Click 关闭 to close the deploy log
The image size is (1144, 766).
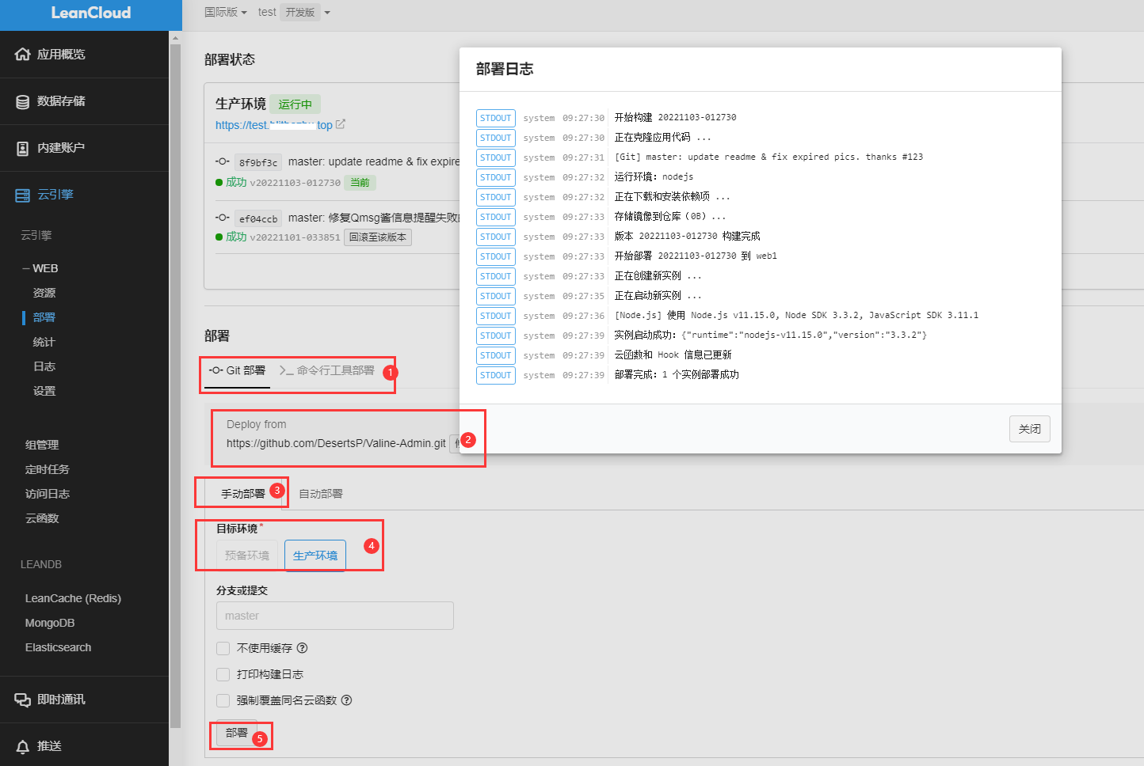click(1029, 429)
